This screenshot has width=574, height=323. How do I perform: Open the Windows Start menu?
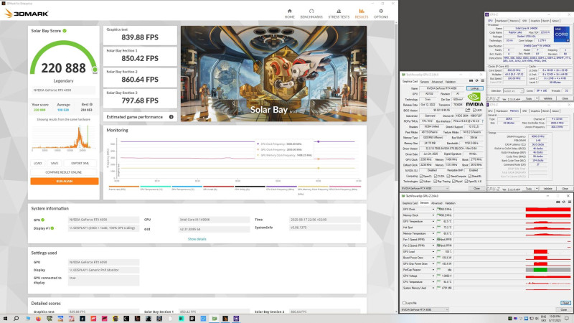coord(5,319)
